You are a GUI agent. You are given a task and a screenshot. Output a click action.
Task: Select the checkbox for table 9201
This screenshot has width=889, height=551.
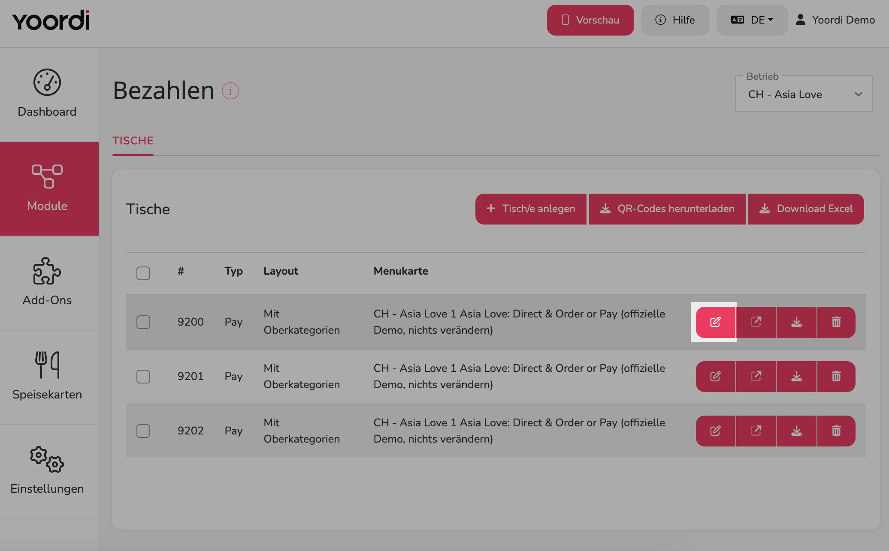[143, 377]
